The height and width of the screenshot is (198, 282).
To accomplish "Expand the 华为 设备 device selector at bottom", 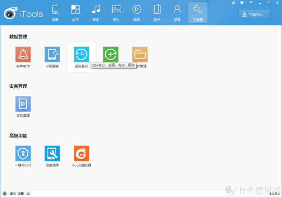I will coord(28,193).
